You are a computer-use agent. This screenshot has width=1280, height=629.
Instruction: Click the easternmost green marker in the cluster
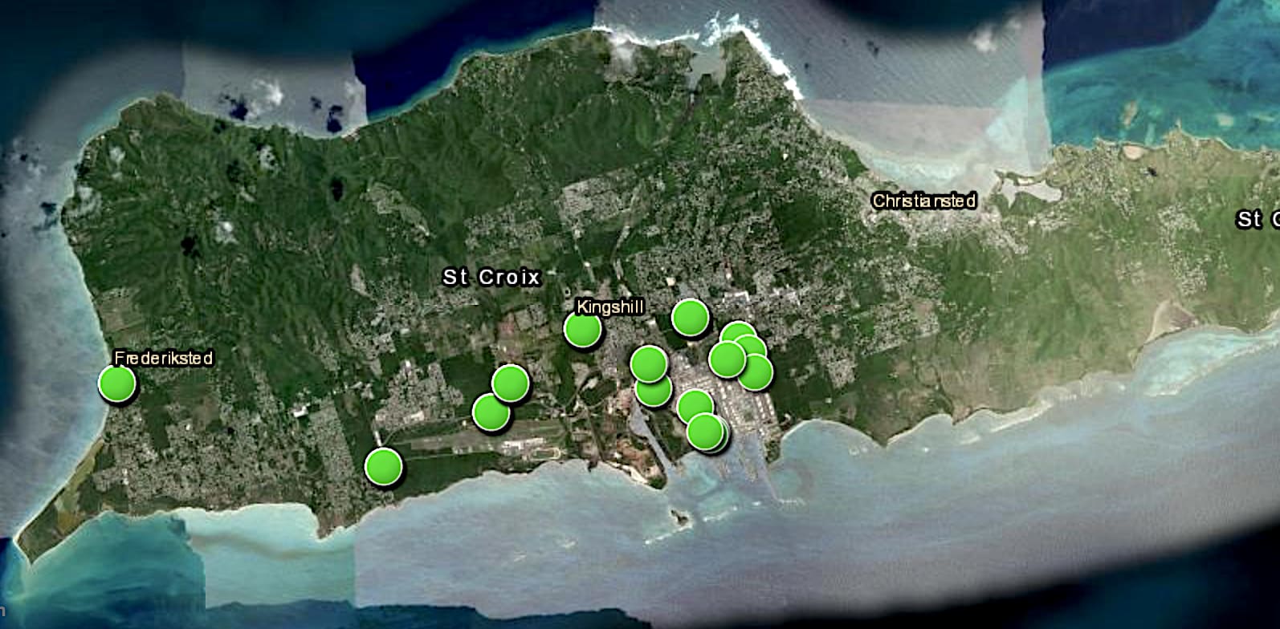pyautogui.click(x=755, y=371)
